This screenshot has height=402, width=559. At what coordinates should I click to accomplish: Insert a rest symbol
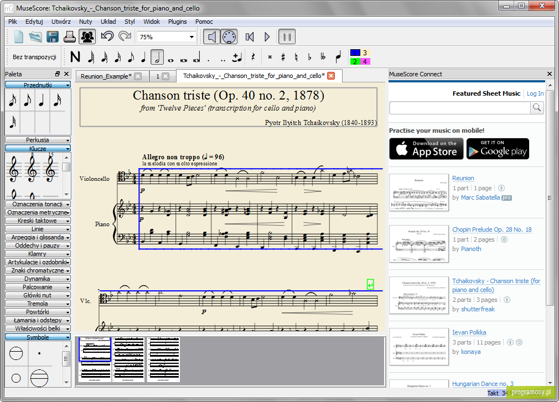253,57
